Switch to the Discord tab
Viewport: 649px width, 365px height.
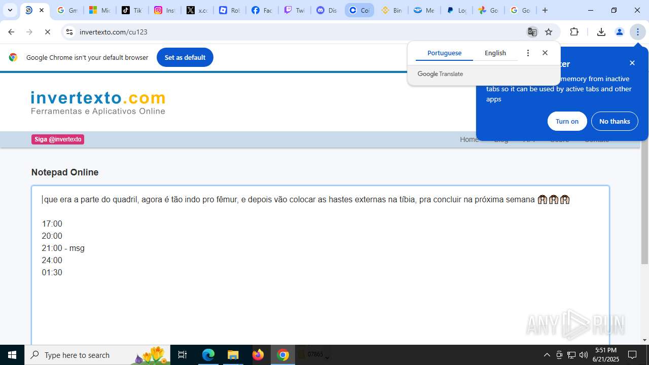tap(327, 10)
